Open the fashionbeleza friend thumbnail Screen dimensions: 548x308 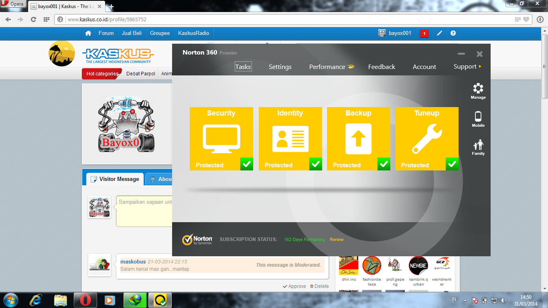click(x=372, y=266)
